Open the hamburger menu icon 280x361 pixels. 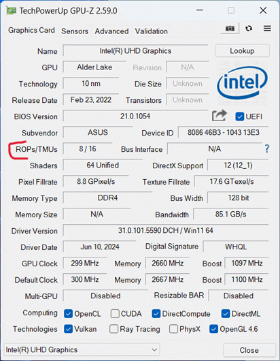(267, 29)
